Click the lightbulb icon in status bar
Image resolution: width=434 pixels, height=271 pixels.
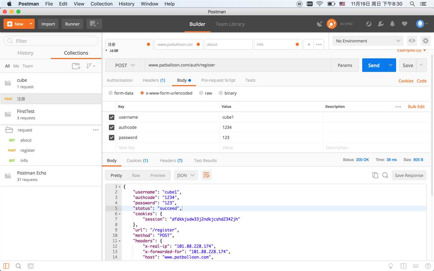(391, 266)
